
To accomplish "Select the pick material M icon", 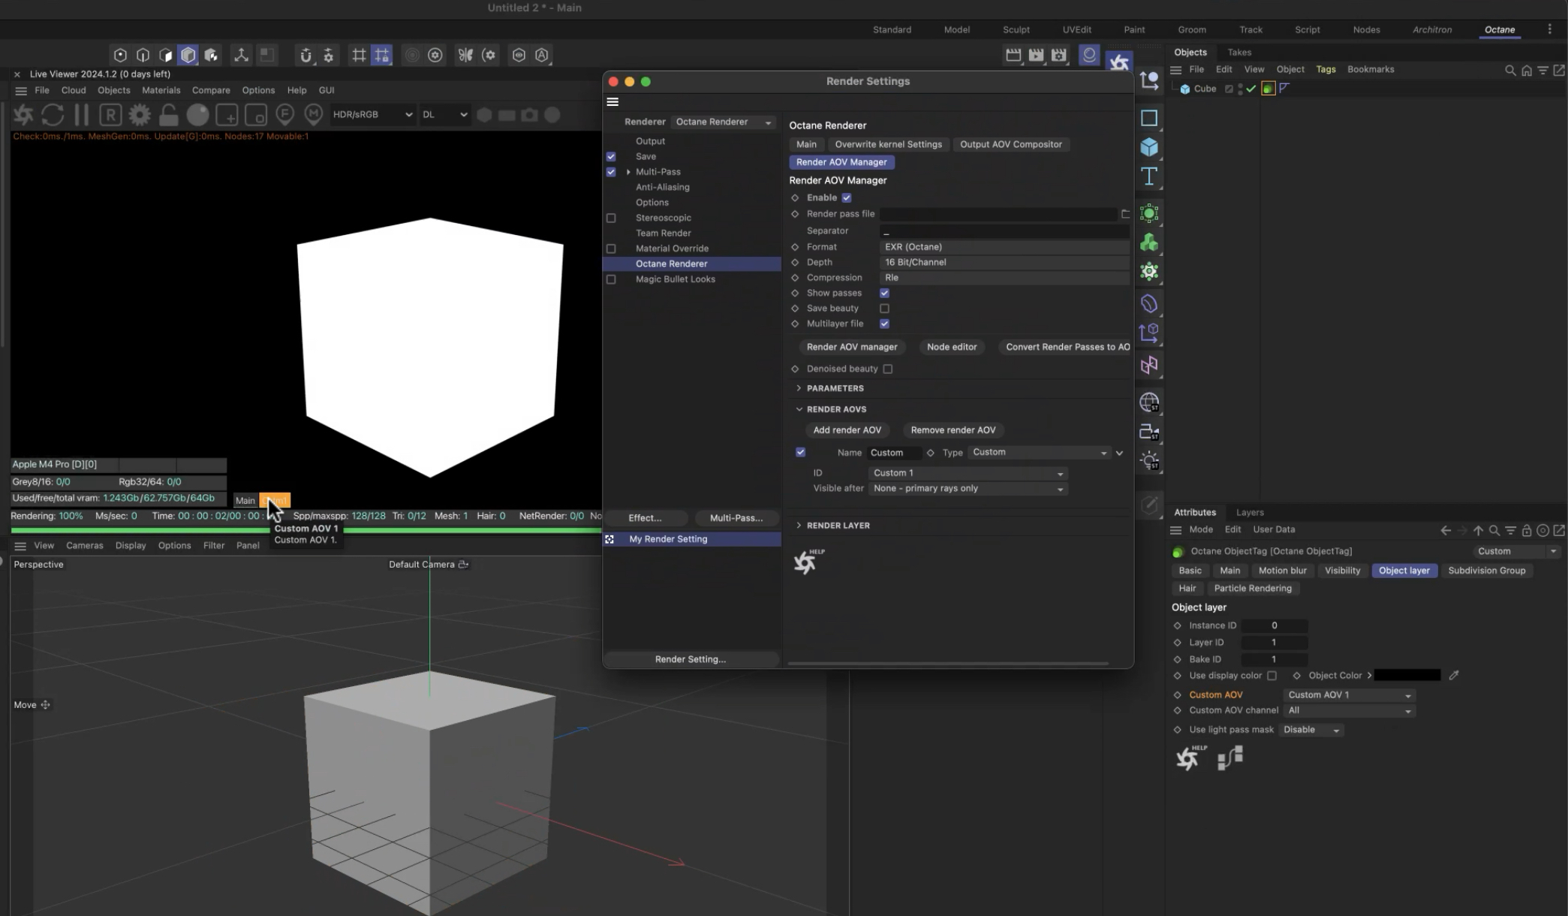I will (314, 115).
